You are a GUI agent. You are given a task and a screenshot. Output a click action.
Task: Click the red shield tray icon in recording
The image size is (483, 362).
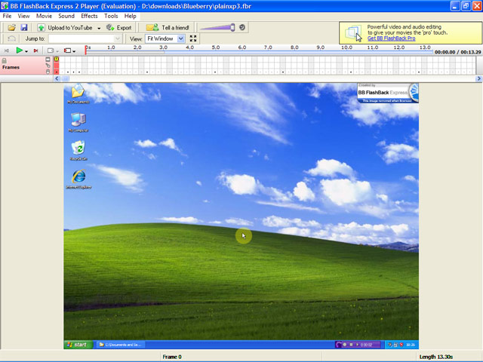[x=401, y=345]
